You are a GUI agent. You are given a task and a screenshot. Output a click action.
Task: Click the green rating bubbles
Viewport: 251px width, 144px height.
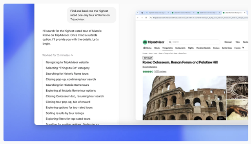[x=148, y=72]
